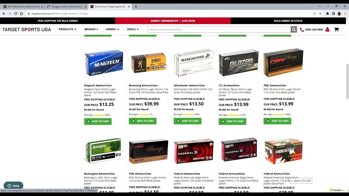Switch to the Handgun Ammo tab

click(x=67, y=7)
